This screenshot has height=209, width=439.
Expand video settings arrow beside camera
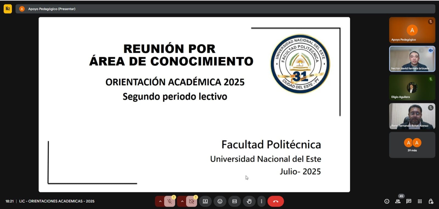182,201
